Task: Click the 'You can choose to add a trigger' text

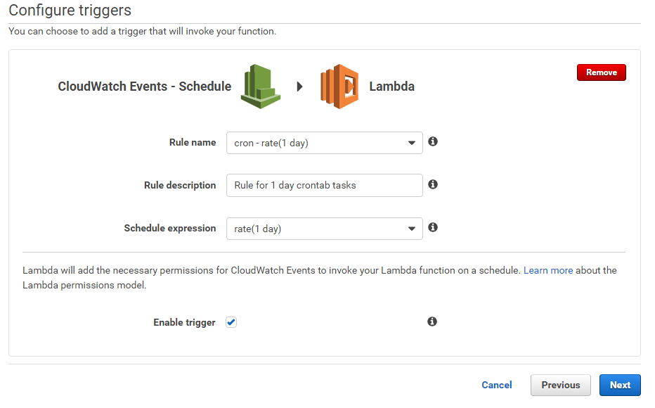Action: pyautogui.click(x=143, y=32)
